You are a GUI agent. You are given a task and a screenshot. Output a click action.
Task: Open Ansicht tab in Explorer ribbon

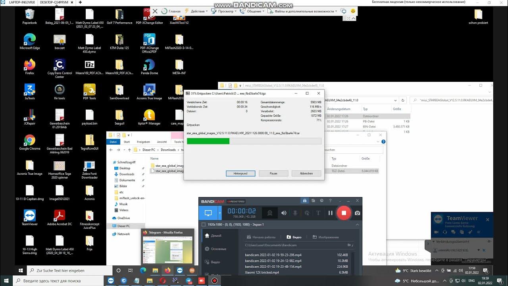[162, 142]
